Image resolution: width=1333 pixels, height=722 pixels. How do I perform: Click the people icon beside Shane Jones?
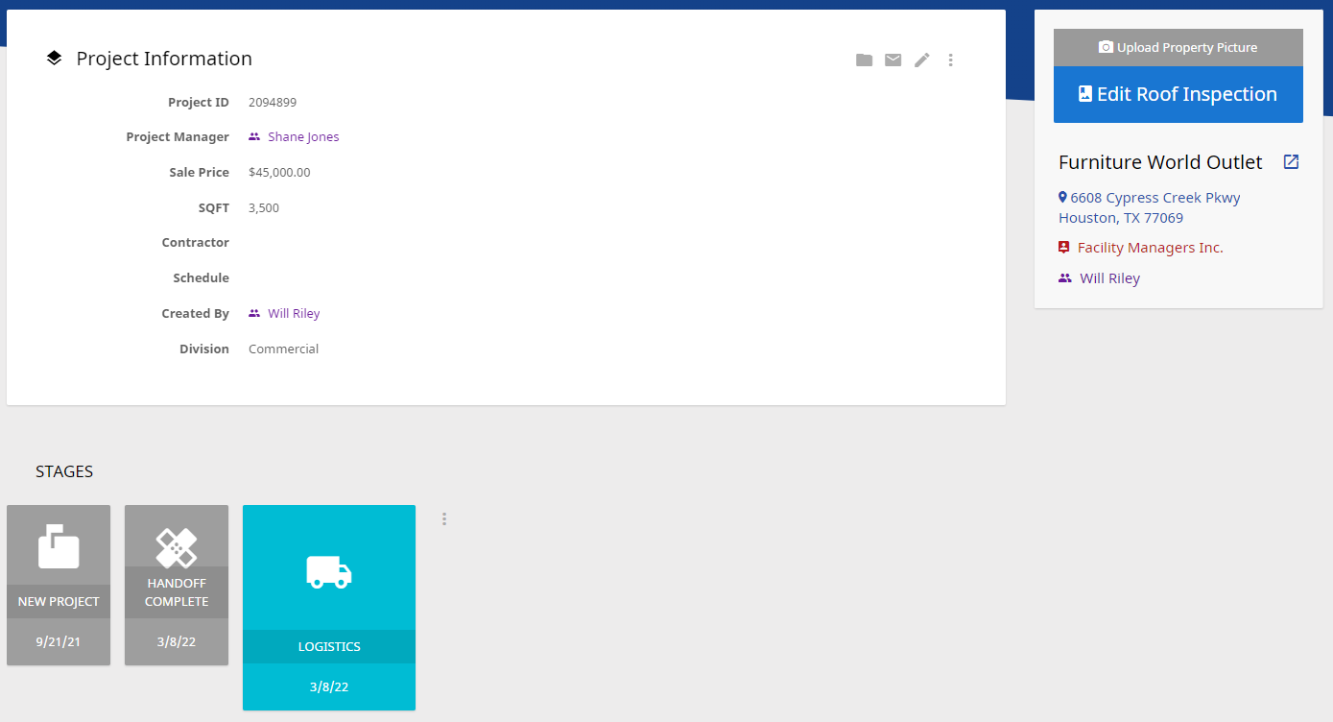[x=254, y=137]
